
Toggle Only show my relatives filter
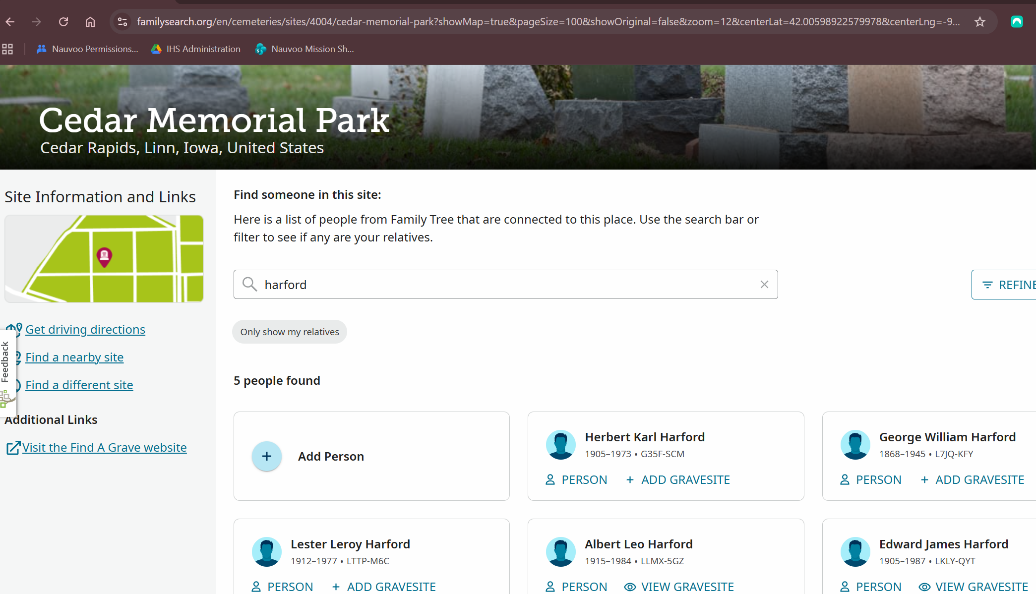coord(290,332)
